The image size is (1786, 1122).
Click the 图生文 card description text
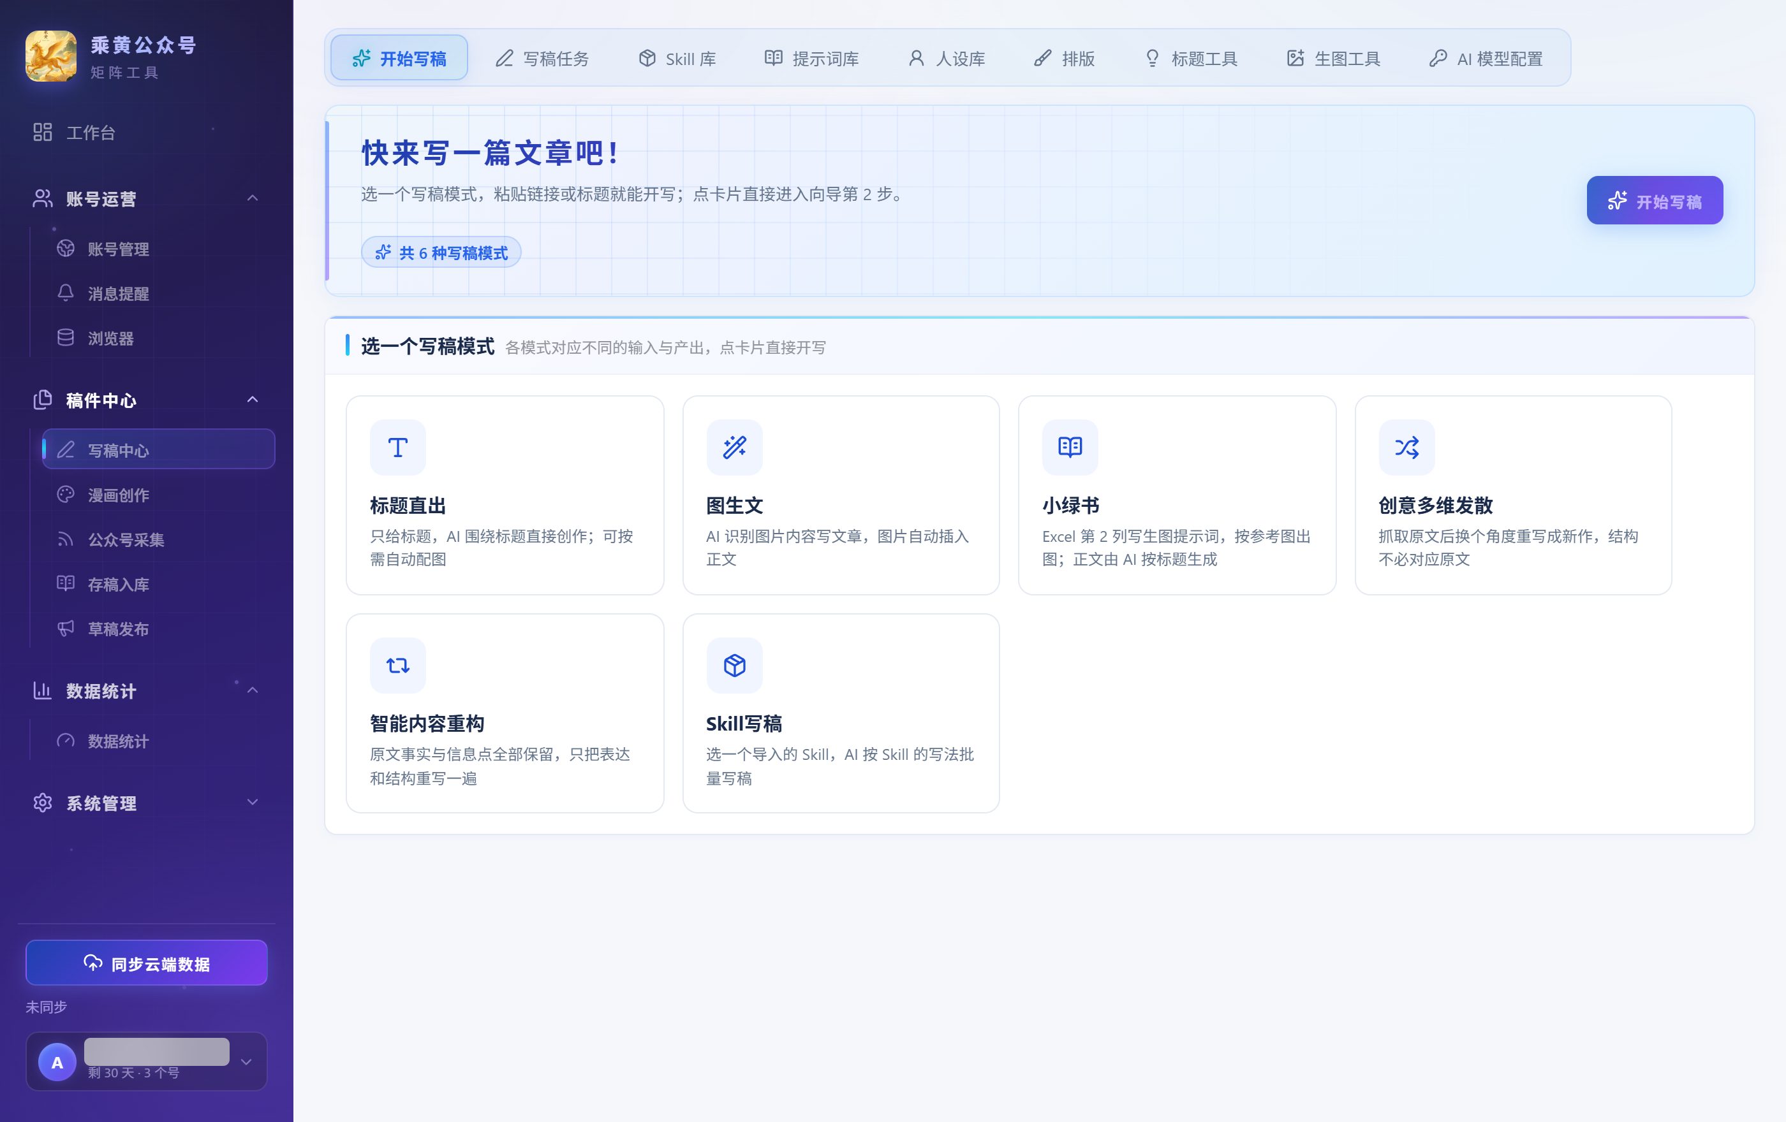point(838,548)
